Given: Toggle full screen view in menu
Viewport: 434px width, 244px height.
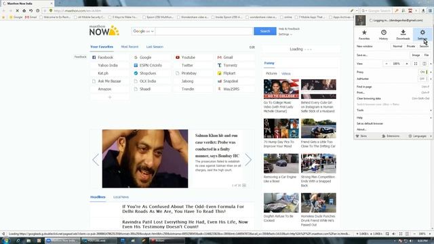Looking at the screenshot, I should 416,64.
